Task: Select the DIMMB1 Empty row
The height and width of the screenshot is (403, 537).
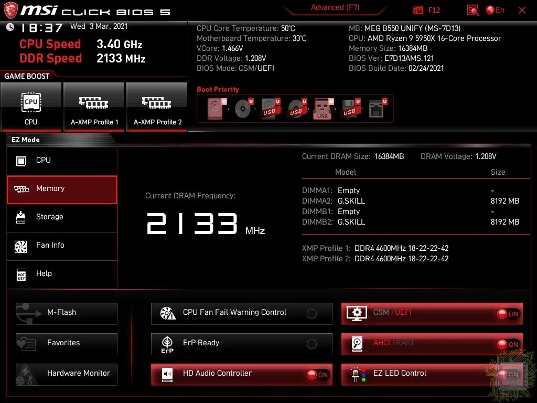Action: click(411, 211)
